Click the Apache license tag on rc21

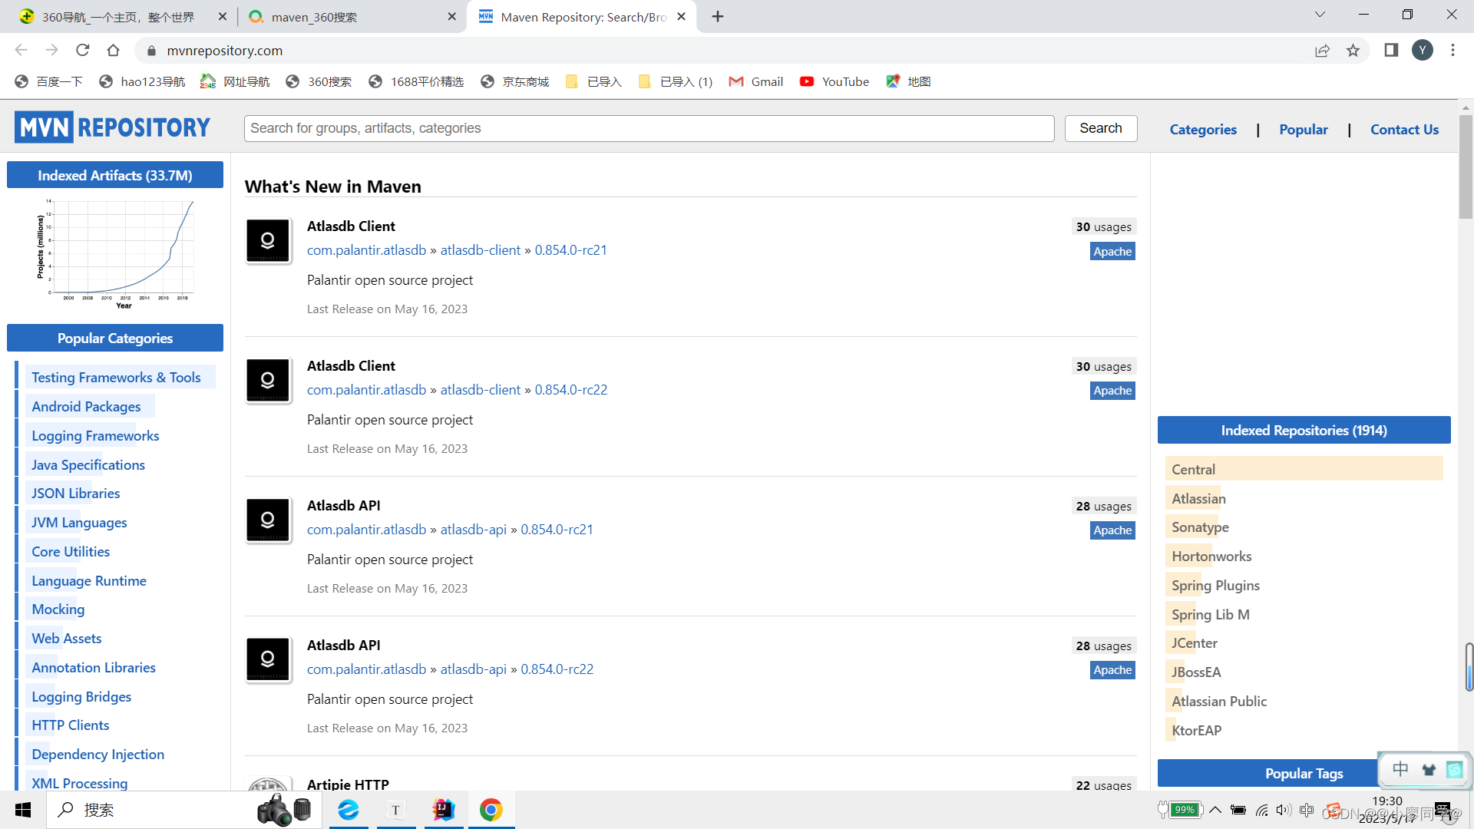(1112, 252)
